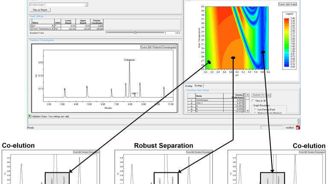Click the Gradient Time value field
Viewport: 328px width, 184px height.
tap(173, 33)
